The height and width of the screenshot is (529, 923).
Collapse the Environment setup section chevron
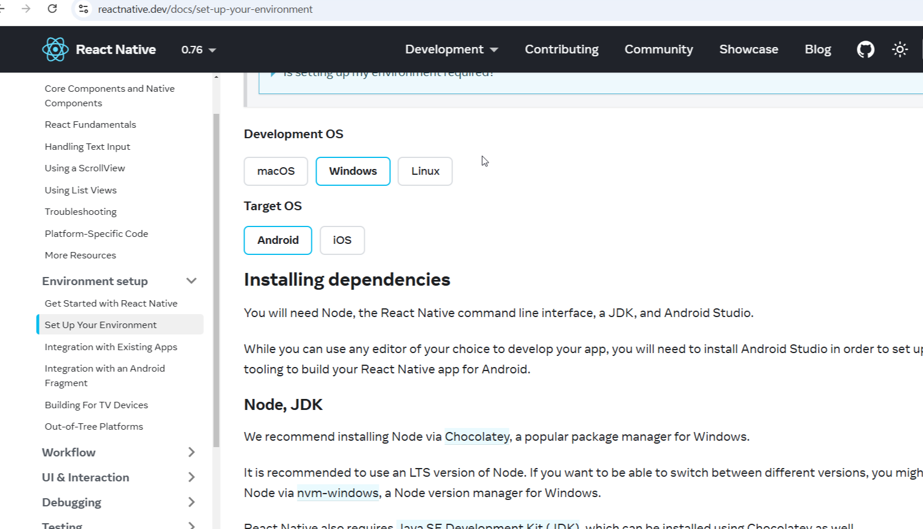pyautogui.click(x=191, y=281)
